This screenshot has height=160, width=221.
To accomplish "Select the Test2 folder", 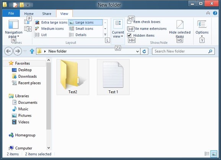I will [73, 77].
